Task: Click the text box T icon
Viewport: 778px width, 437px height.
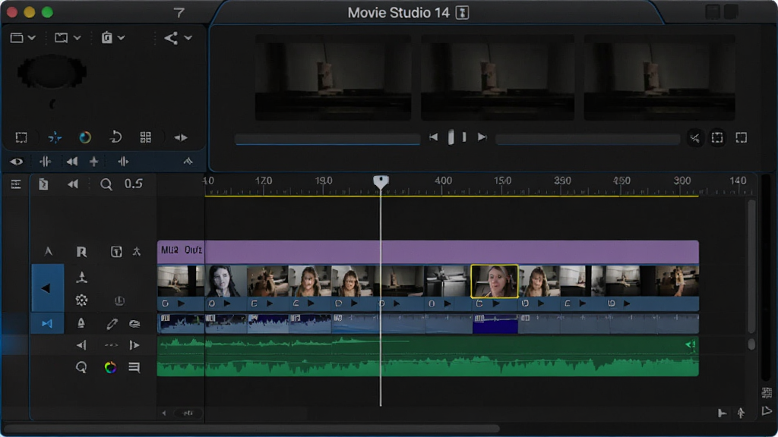Action: [x=115, y=252]
